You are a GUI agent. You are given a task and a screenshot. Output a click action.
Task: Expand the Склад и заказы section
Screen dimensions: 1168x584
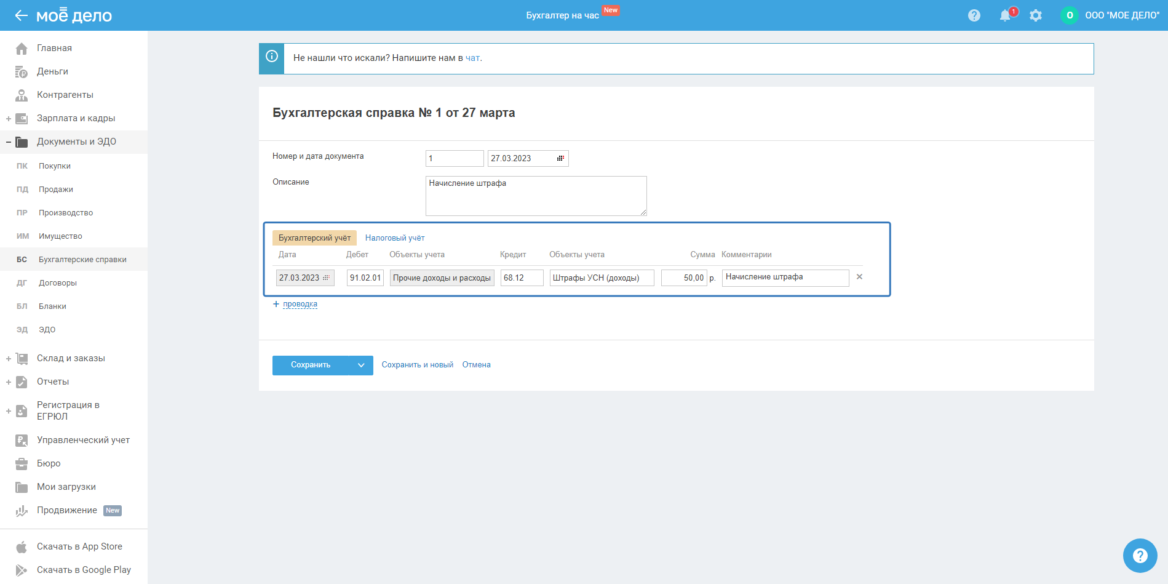coord(9,359)
